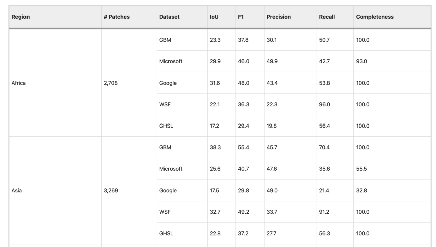Select the Africa region cell
This screenshot has width=436, height=247.
tap(19, 83)
